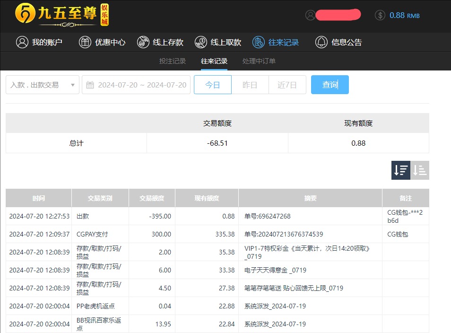451x333 pixels.
Task: Select the 今日 date filter
Action: (x=212, y=85)
